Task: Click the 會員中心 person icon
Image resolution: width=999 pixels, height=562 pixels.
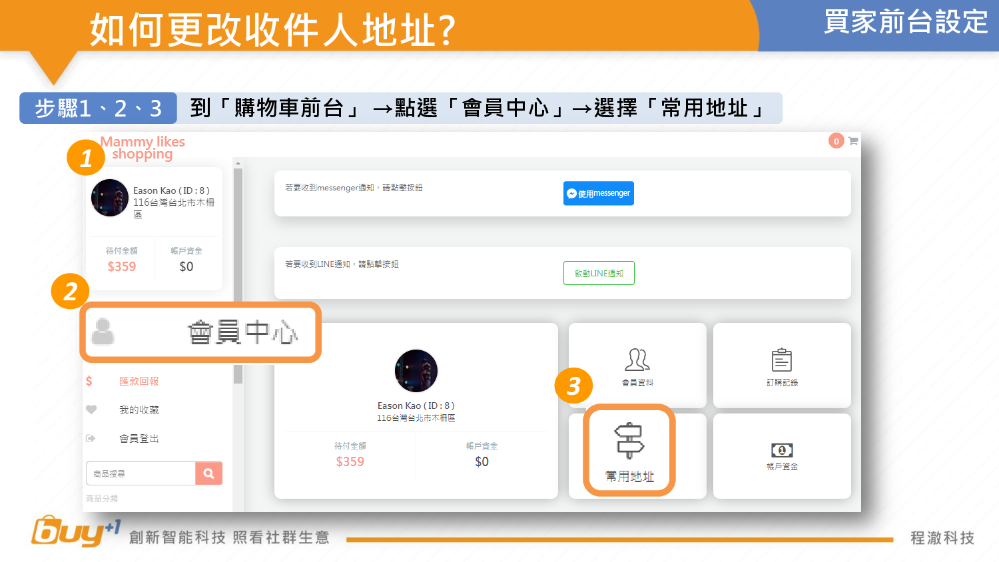Action: (103, 332)
